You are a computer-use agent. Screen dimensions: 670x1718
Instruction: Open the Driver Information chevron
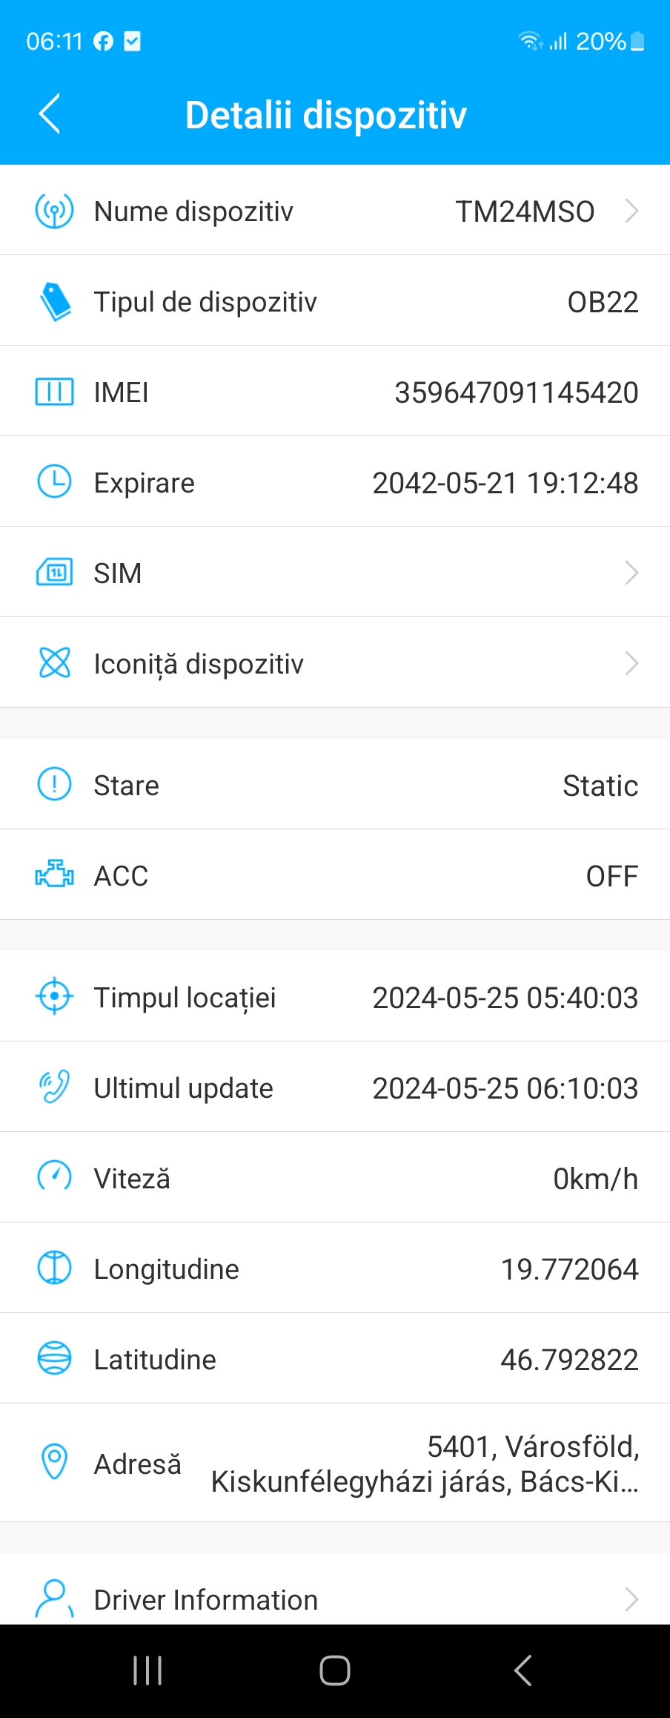(631, 1599)
